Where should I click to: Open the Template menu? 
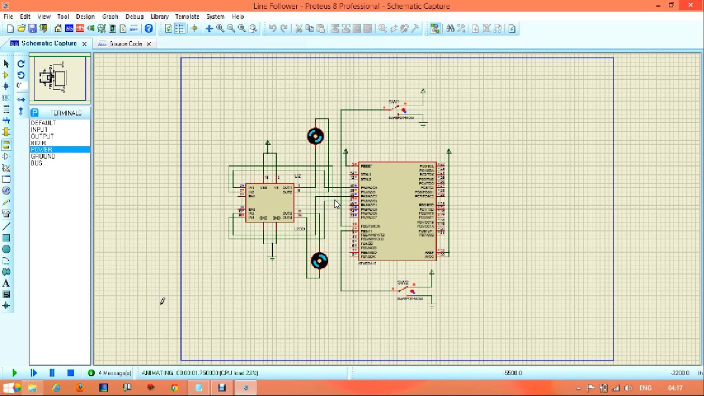[x=187, y=16]
